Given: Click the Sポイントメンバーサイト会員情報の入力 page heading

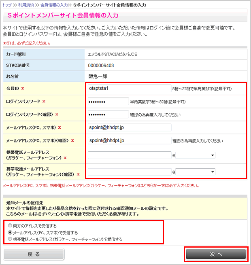Looking at the screenshot, I should coord(63,16).
